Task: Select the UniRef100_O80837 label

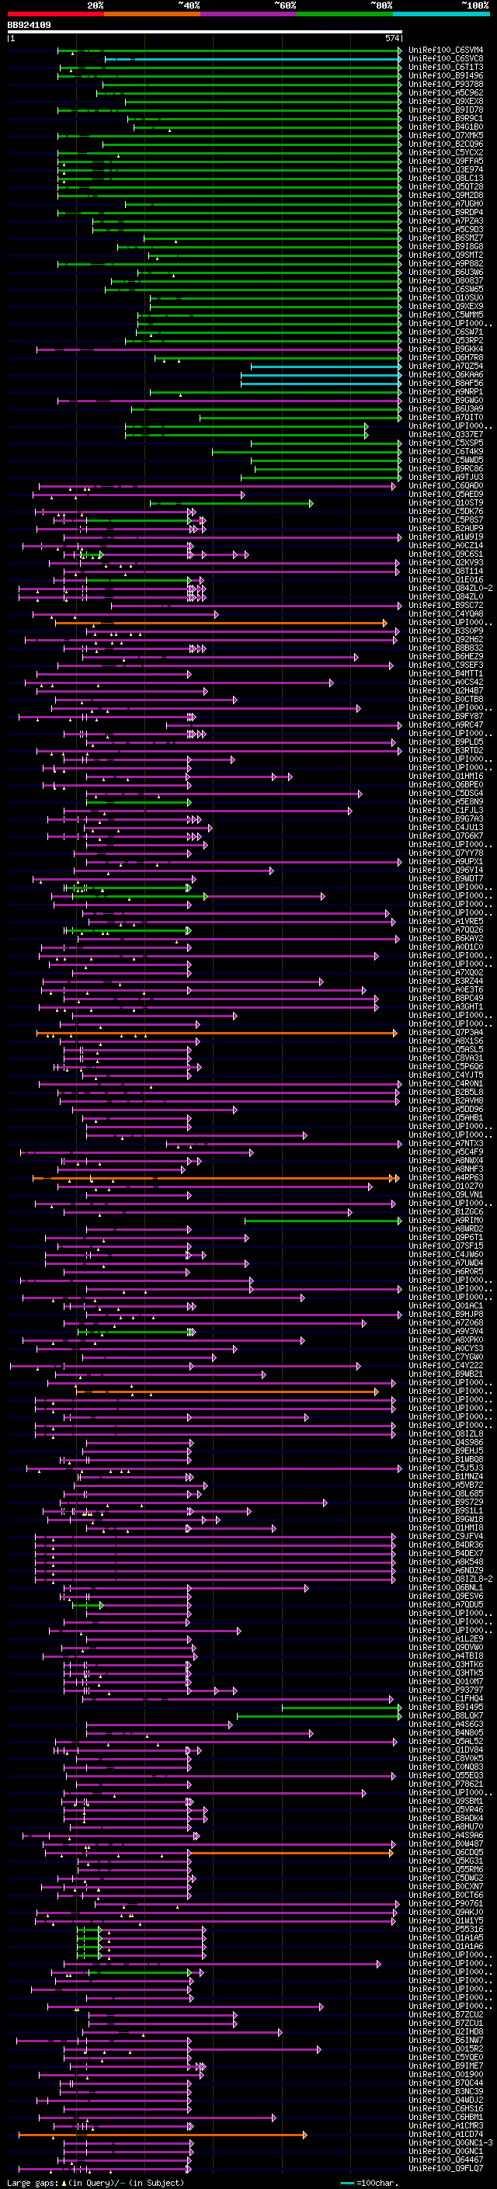Action: [446, 280]
